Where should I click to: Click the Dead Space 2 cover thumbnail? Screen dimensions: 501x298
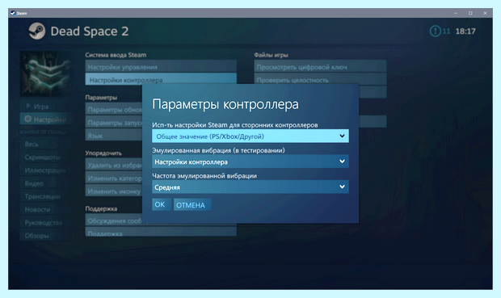[x=45, y=73]
